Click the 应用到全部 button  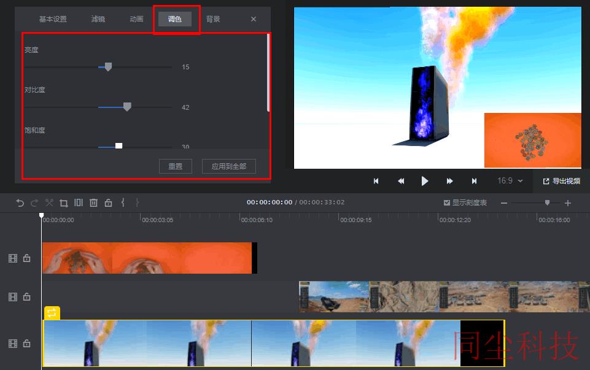tap(229, 166)
